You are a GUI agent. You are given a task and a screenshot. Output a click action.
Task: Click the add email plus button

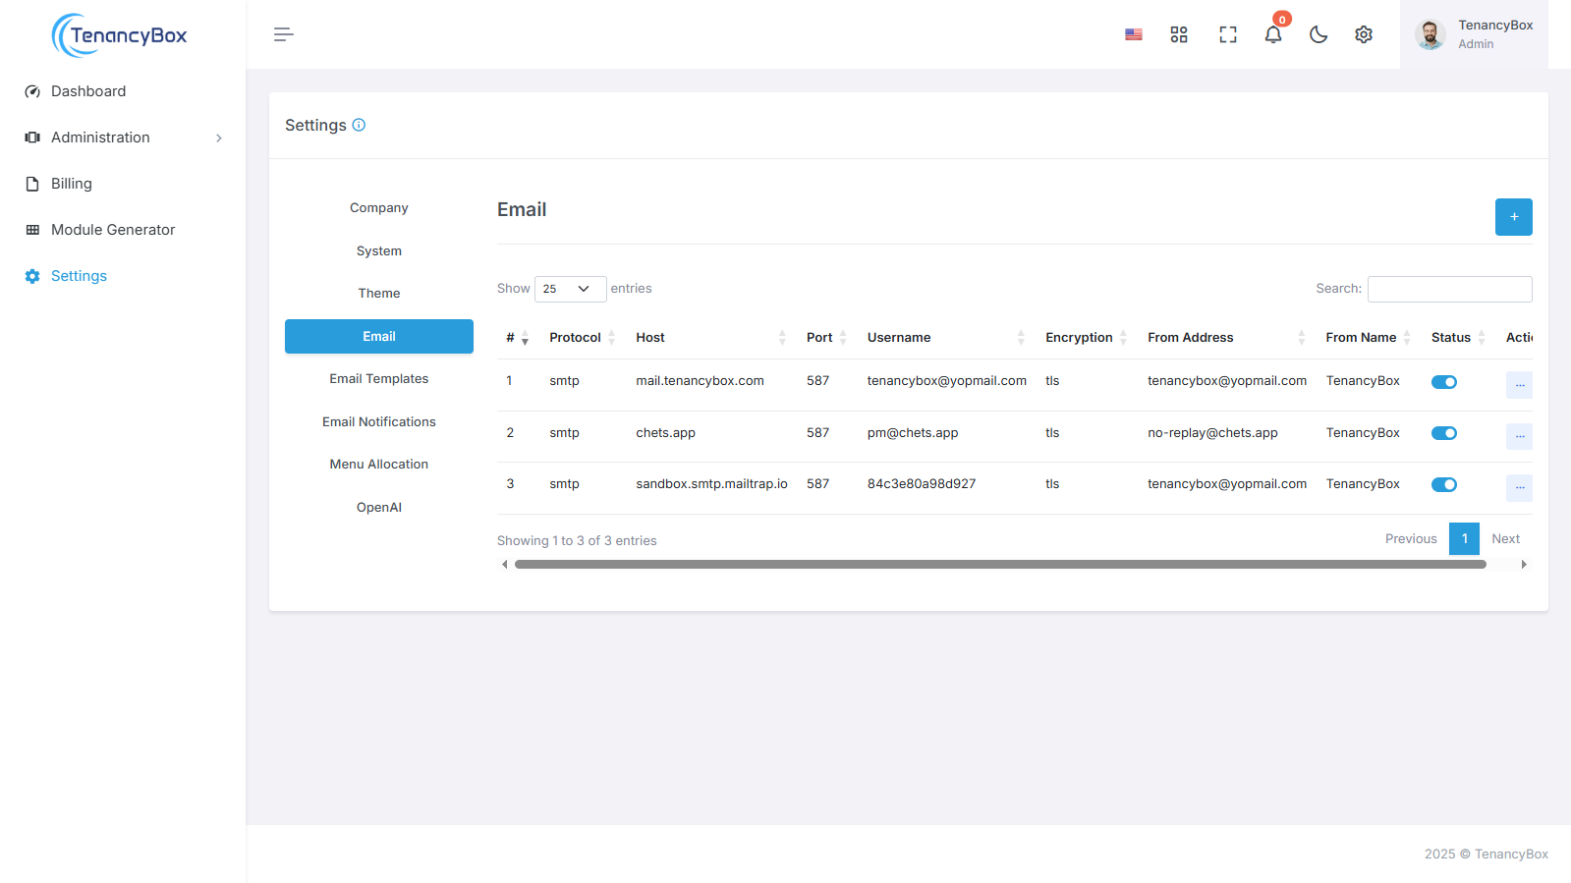pyautogui.click(x=1513, y=217)
